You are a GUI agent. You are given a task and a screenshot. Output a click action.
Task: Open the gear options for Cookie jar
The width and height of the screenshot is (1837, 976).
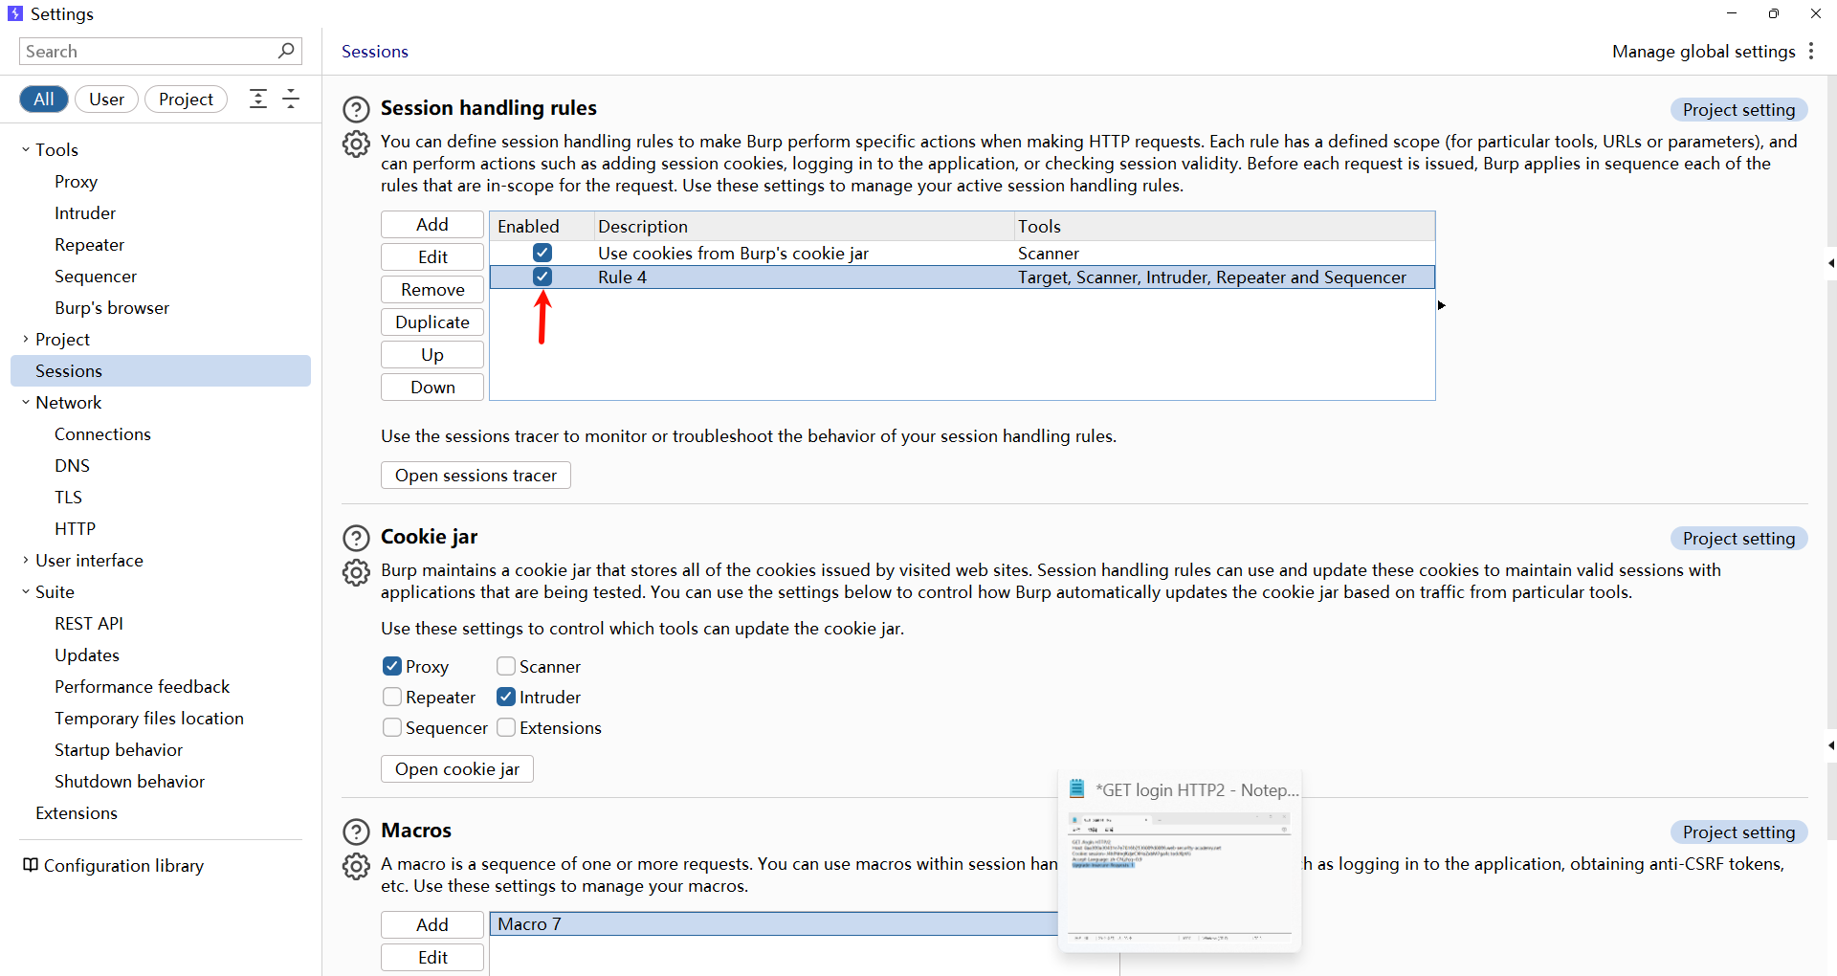[x=356, y=573]
